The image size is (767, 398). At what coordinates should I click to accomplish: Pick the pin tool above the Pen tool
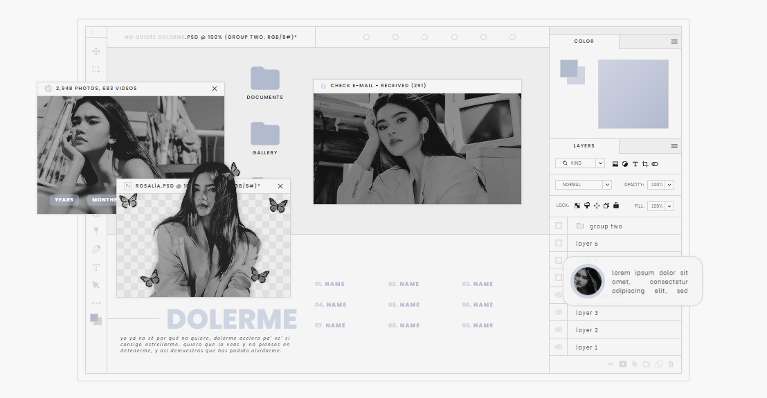click(96, 230)
